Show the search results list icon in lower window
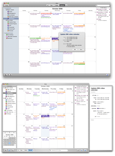 [78, 150]
